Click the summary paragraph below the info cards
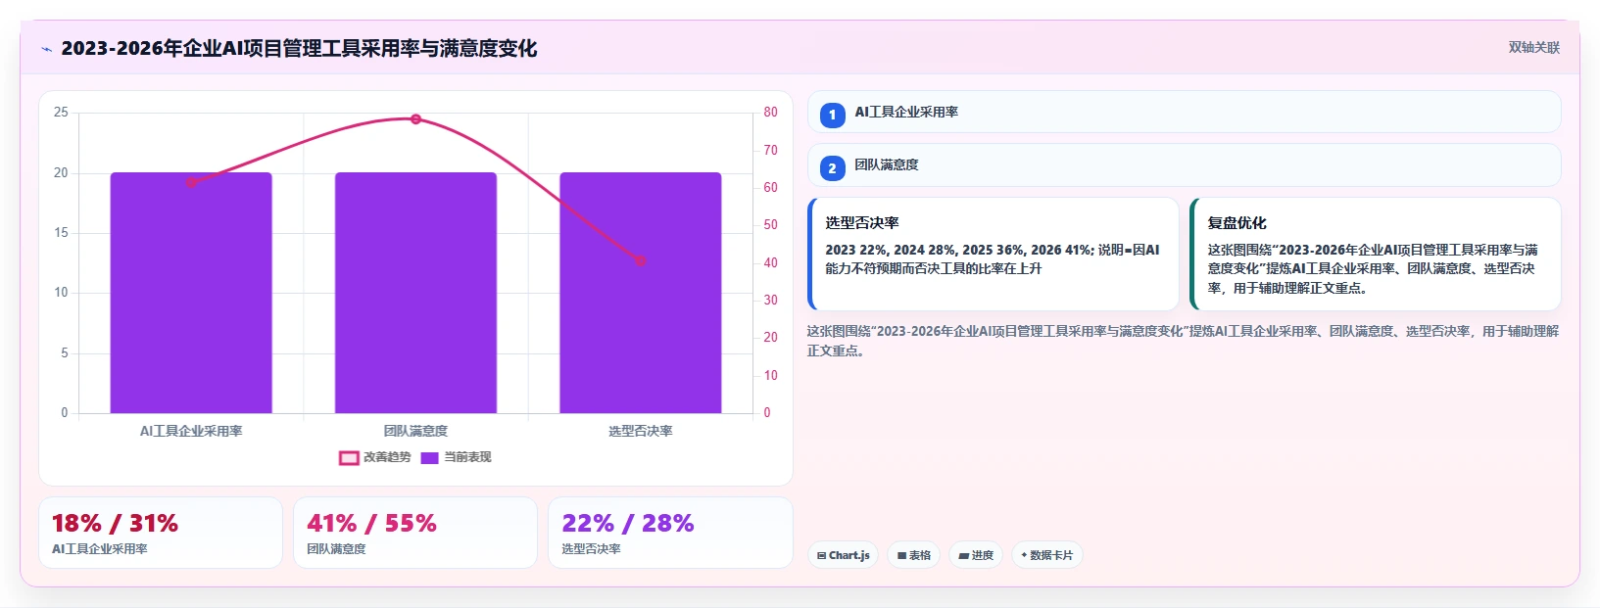 coord(1183,341)
